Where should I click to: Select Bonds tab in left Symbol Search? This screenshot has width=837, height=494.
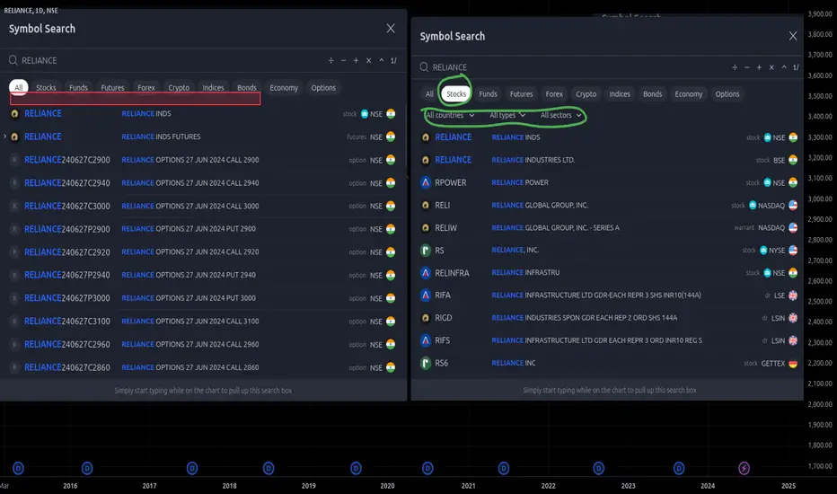[247, 88]
